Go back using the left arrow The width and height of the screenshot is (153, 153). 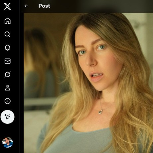26,6
